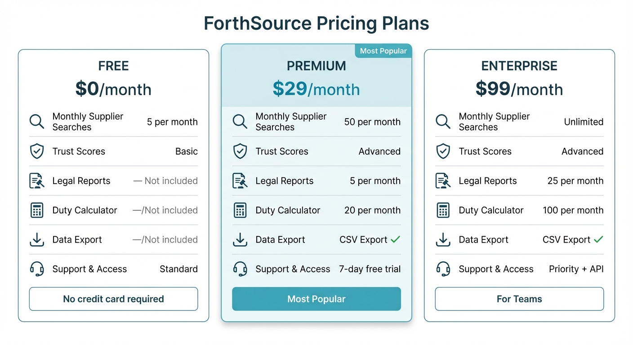Open the Duty Calculator icon in Premium plan
Viewport: 633px width, 345px height.
(x=240, y=210)
